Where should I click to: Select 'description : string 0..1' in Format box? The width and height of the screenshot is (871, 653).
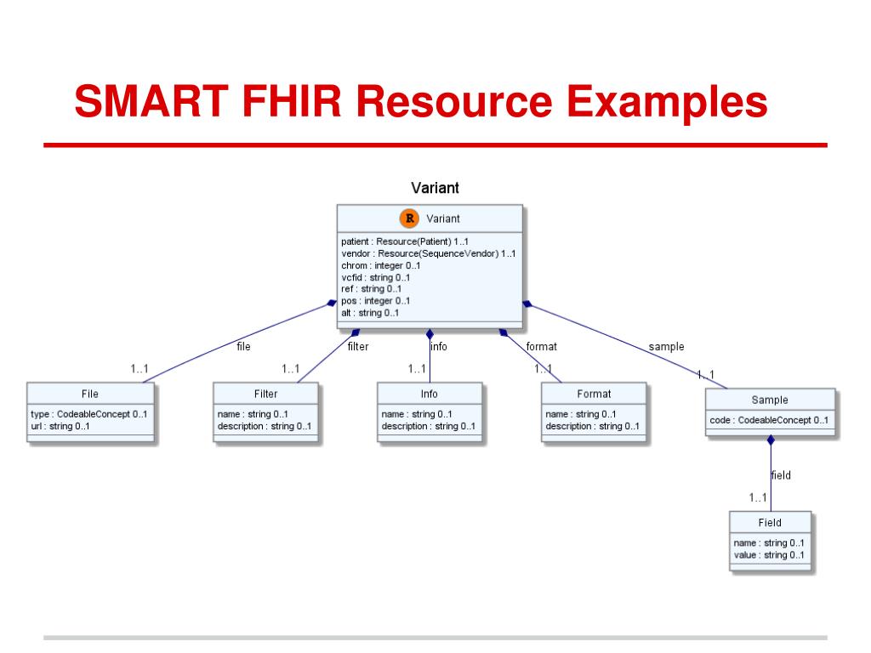(x=592, y=427)
